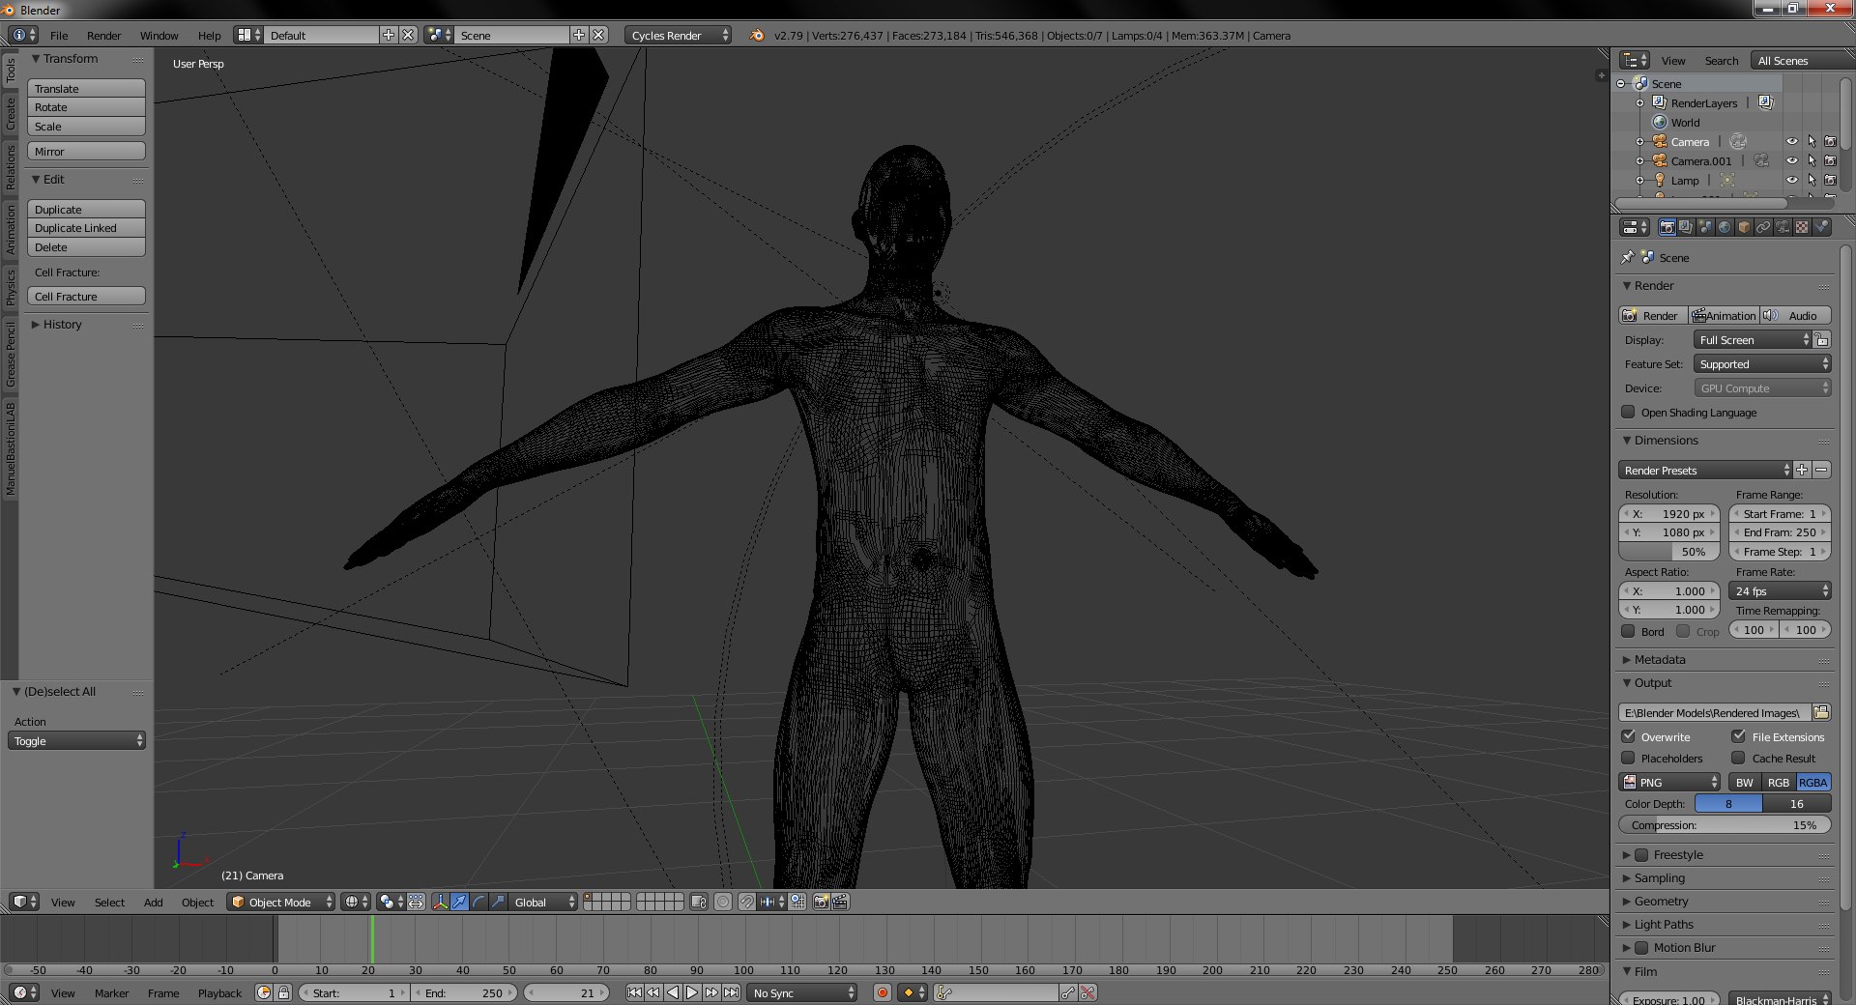This screenshot has height=1005, width=1856.
Task: Open the World properties tab (globe icon)
Action: click(1725, 227)
